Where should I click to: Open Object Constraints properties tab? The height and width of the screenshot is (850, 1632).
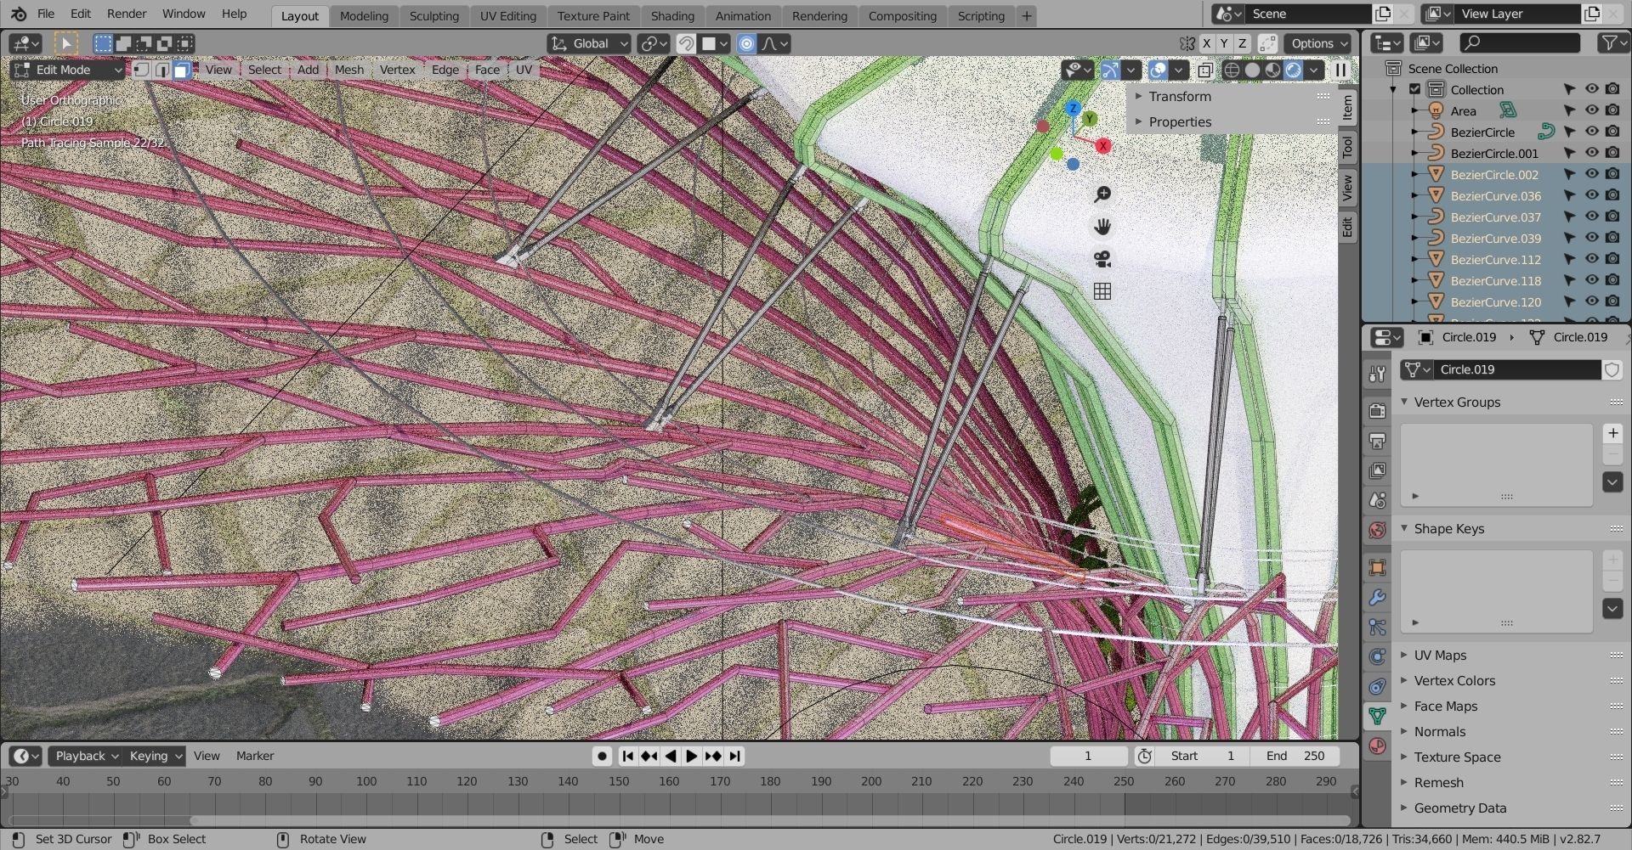click(x=1377, y=686)
